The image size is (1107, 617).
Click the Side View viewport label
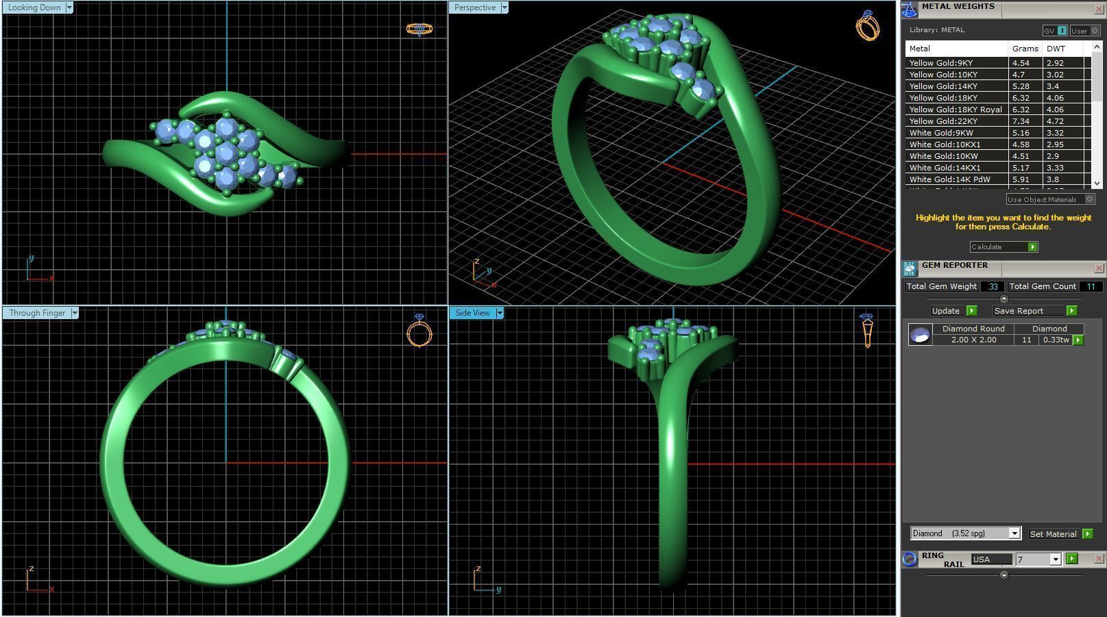[473, 313]
